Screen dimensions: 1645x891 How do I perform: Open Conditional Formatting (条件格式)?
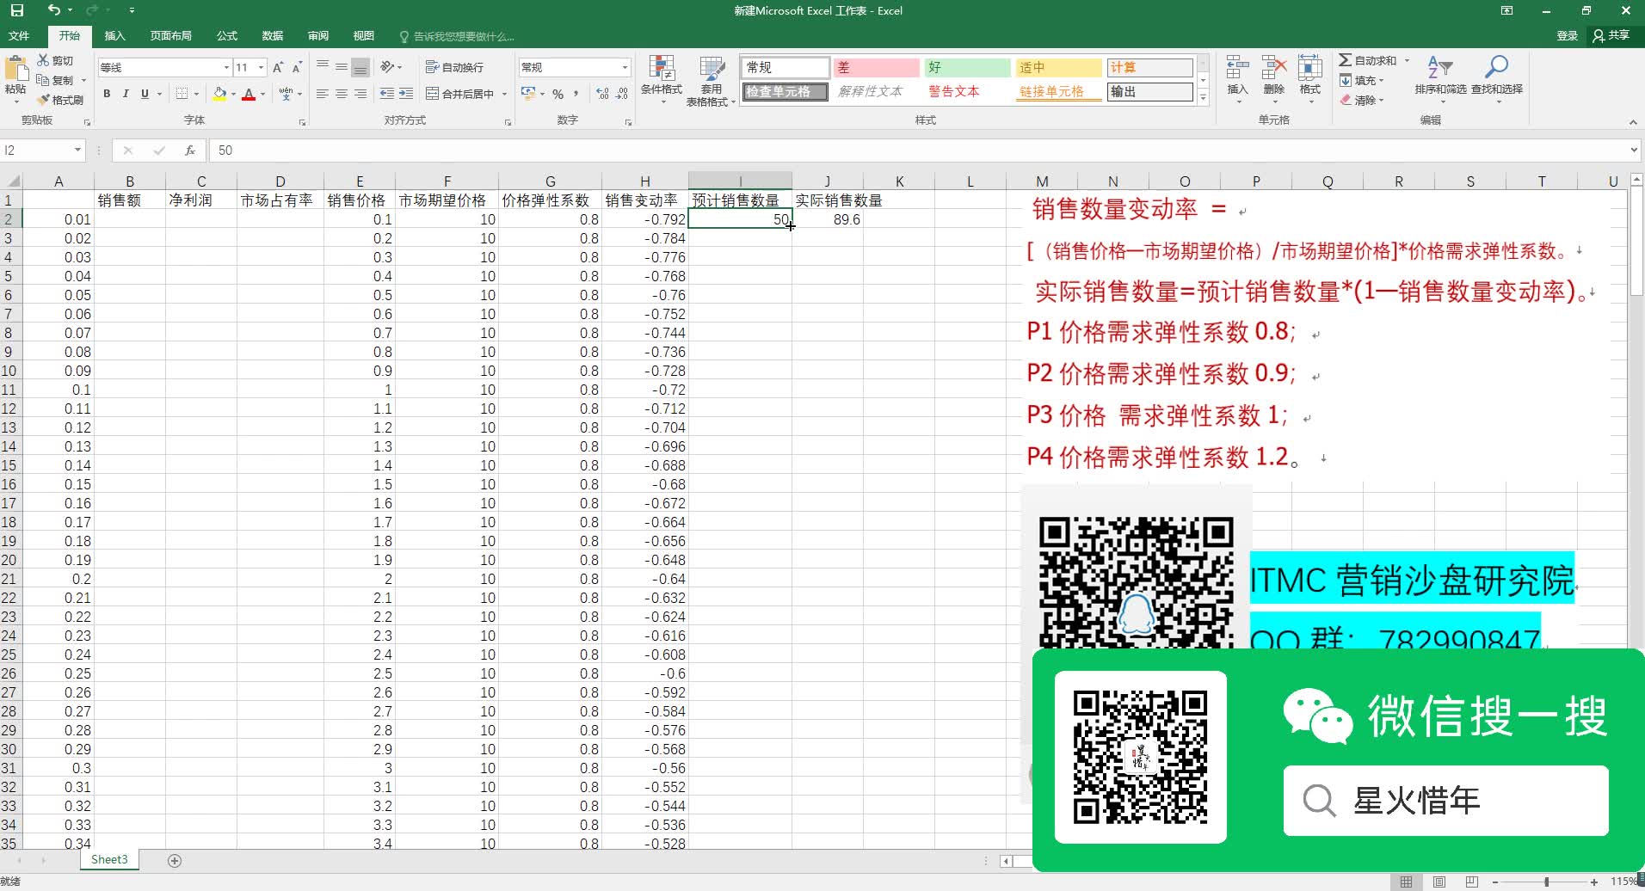pos(662,79)
